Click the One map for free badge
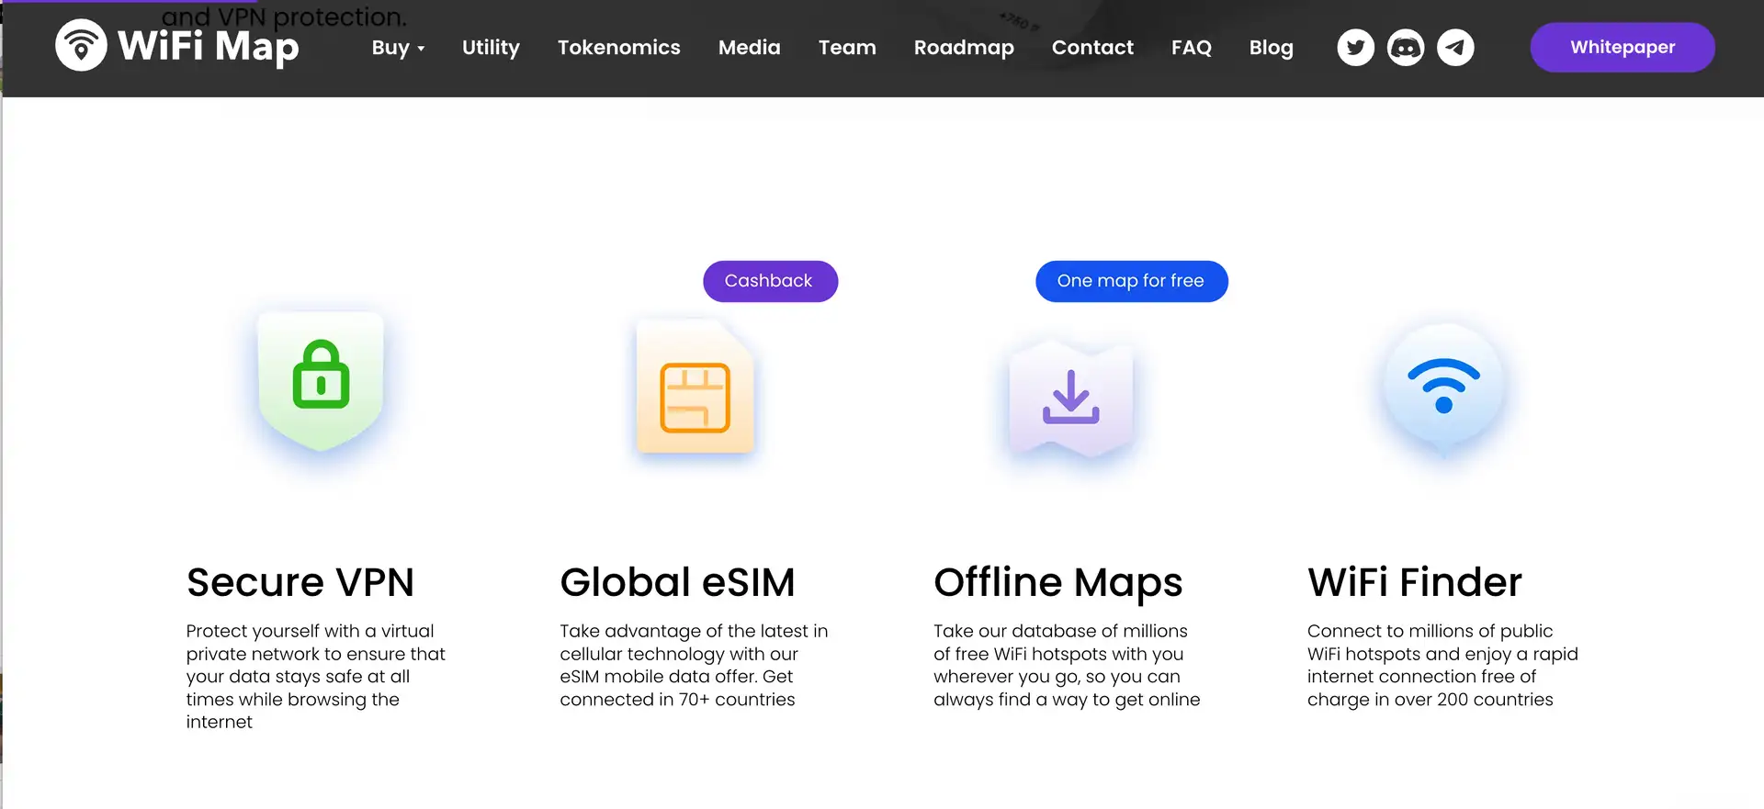 pos(1131,281)
